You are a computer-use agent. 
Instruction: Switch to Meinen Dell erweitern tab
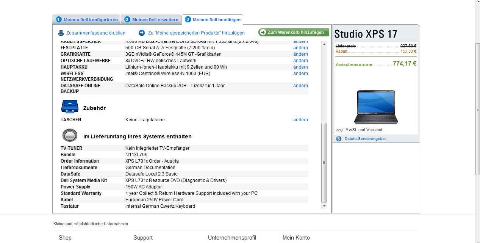[151, 19]
